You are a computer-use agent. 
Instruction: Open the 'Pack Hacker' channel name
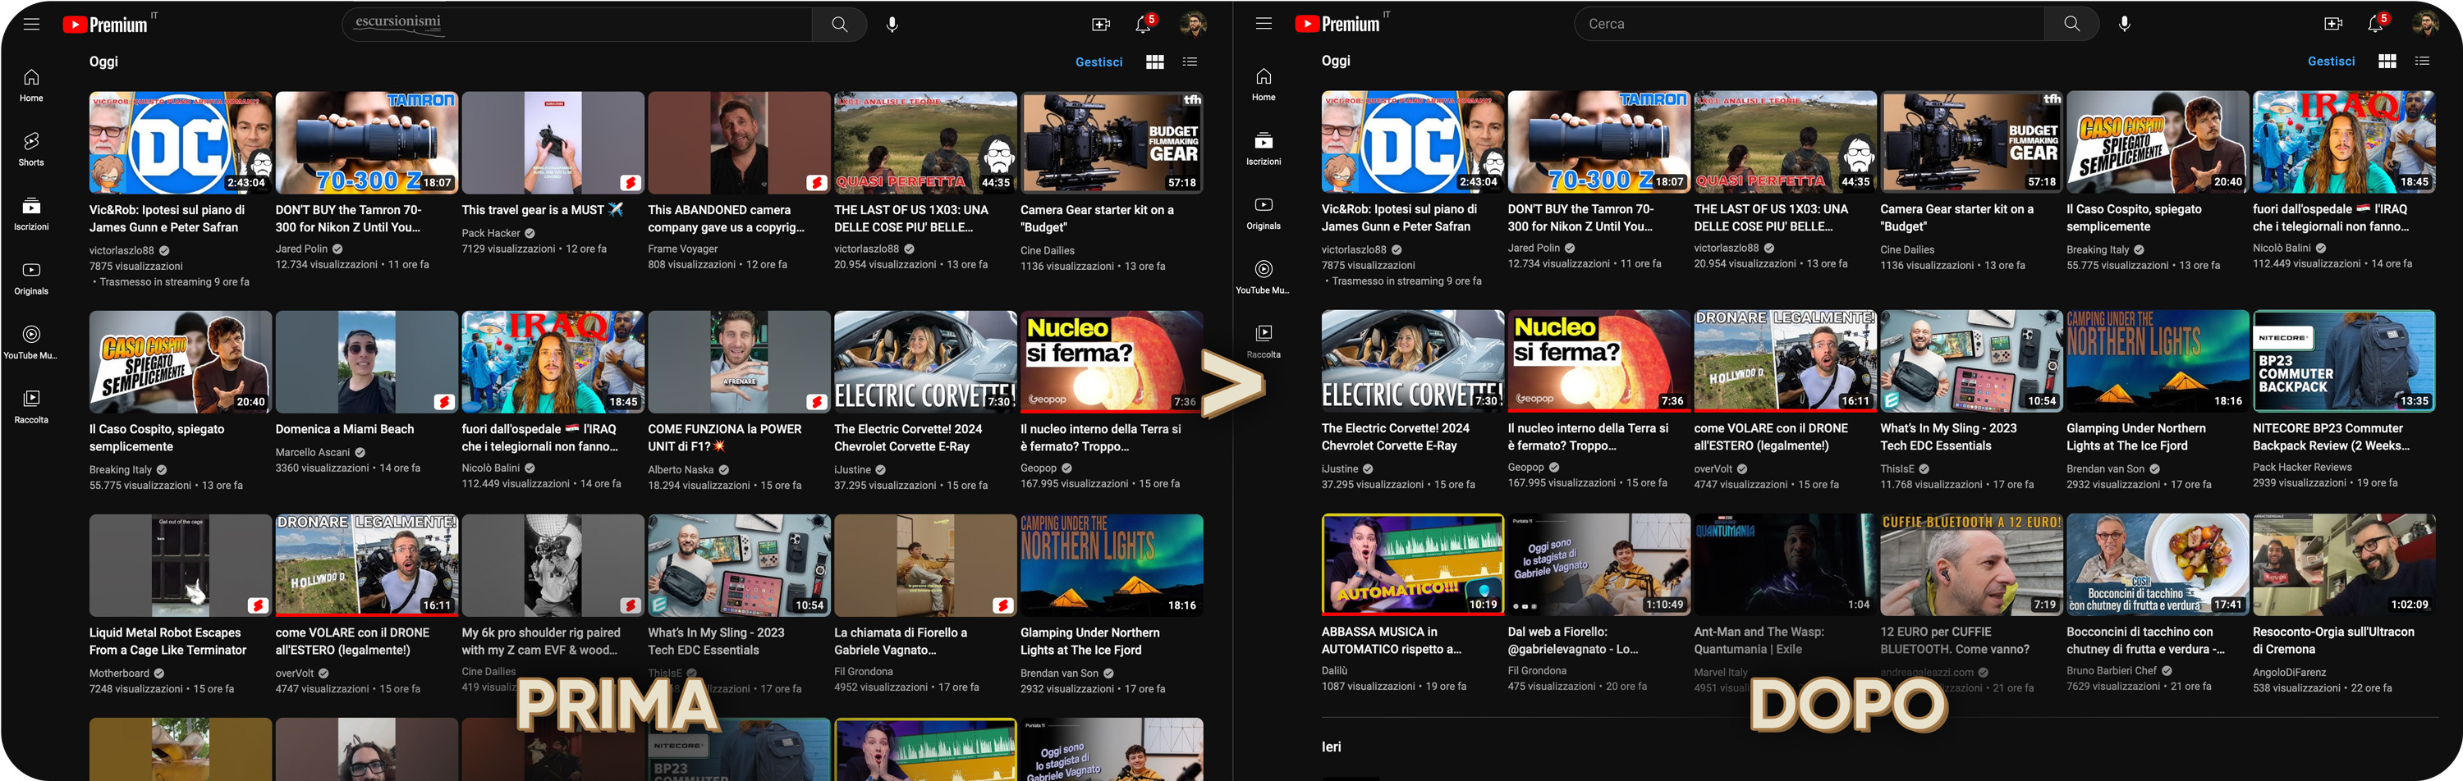(x=492, y=233)
